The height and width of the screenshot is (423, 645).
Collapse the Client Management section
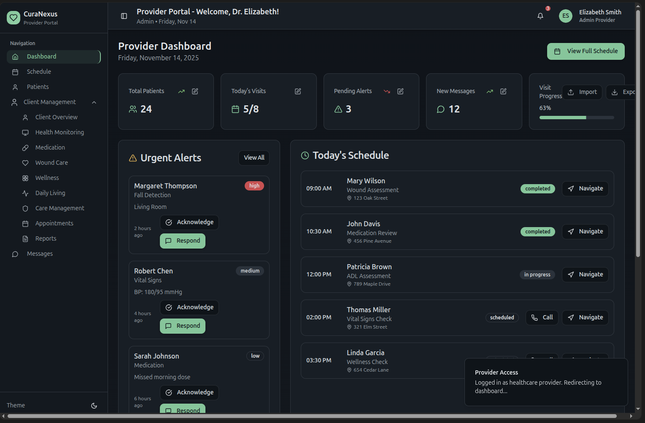click(x=94, y=102)
